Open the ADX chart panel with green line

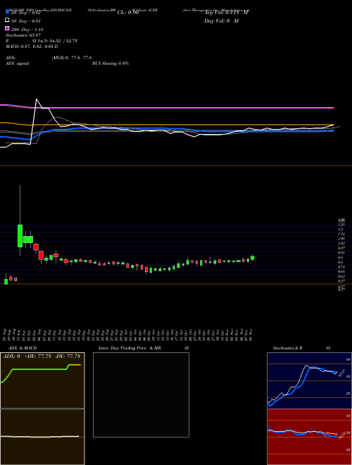click(x=42, y=380)
